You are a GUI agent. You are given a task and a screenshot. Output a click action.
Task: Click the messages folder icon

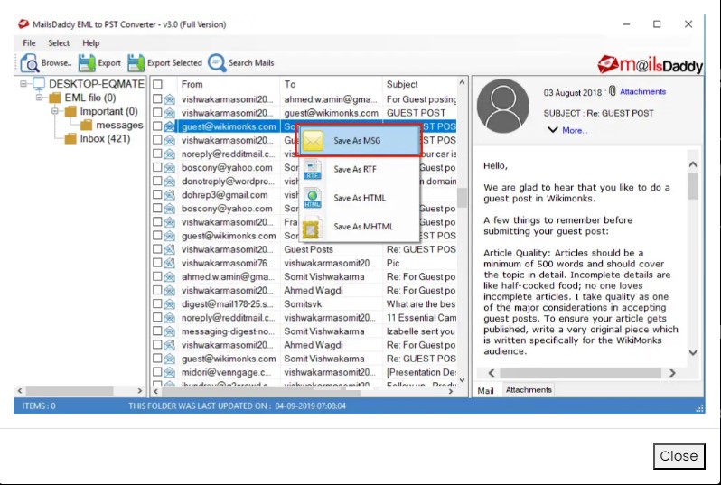(87, 125)
